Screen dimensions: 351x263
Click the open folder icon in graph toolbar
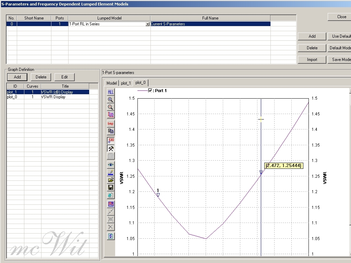click(111, 179)
